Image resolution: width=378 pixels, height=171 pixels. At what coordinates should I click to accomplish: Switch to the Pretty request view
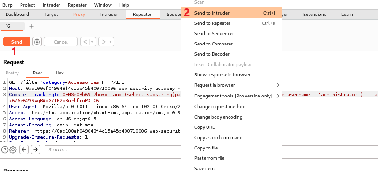[12, 73]
